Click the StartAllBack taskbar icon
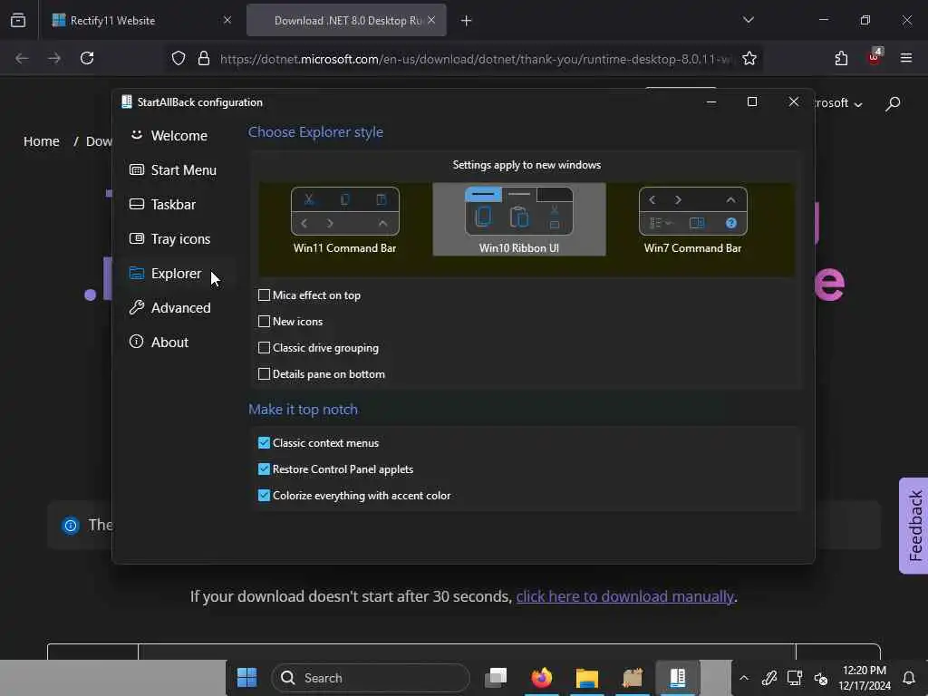 678,678
